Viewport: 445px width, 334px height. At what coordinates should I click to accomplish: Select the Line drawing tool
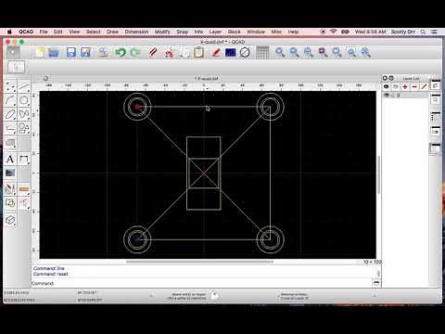24,87
